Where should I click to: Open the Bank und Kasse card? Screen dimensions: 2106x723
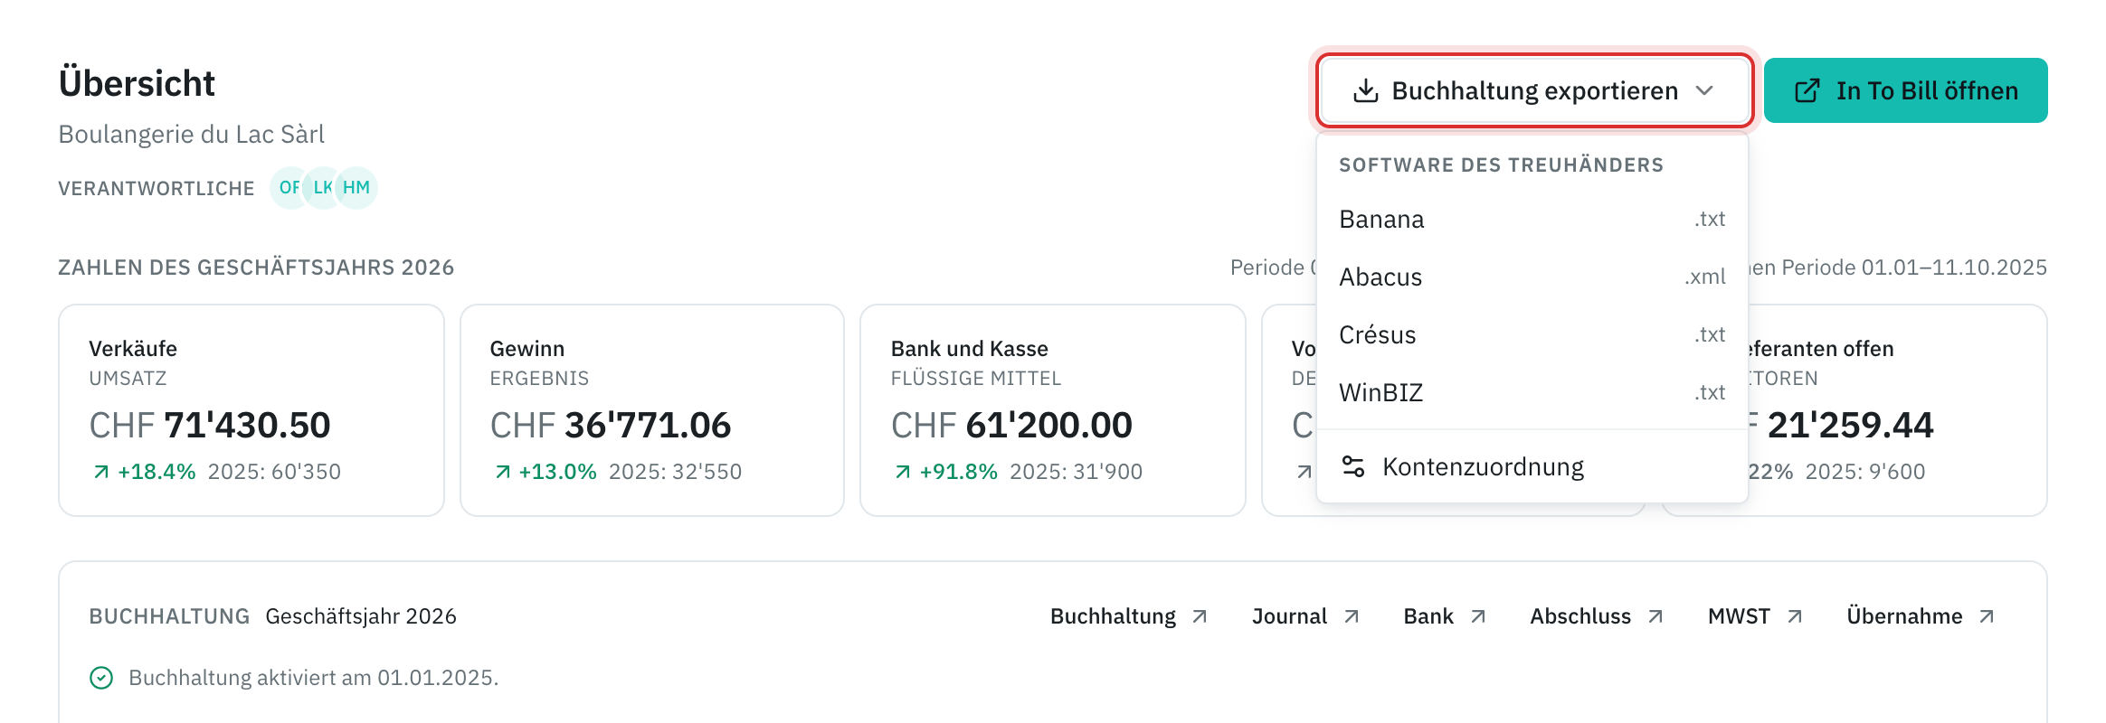(x=1053, y=410)
